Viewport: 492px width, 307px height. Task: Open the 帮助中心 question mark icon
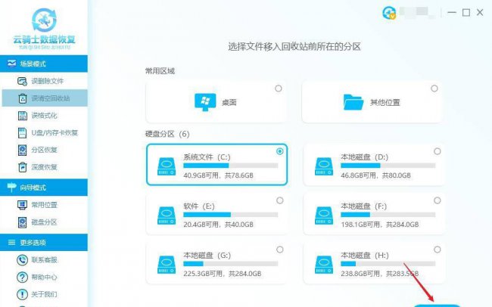click(22, 278)
